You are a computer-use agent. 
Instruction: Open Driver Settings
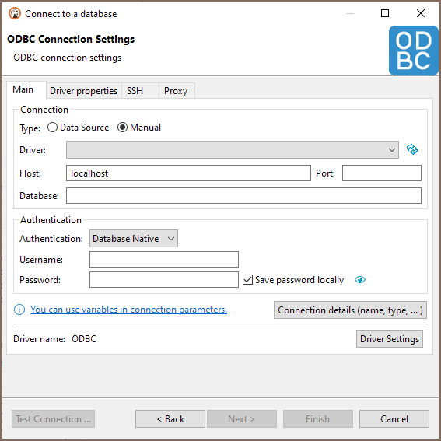[390, 339]
